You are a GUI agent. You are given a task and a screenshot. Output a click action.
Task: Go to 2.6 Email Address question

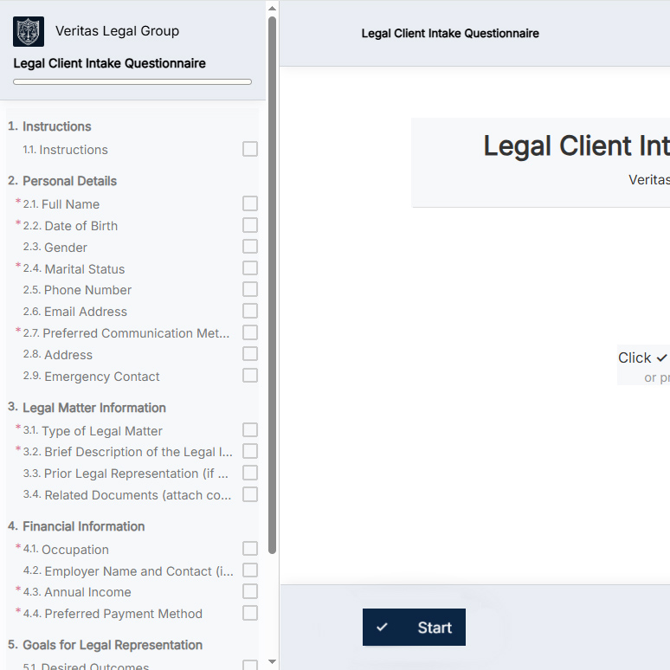click(75, 312)
